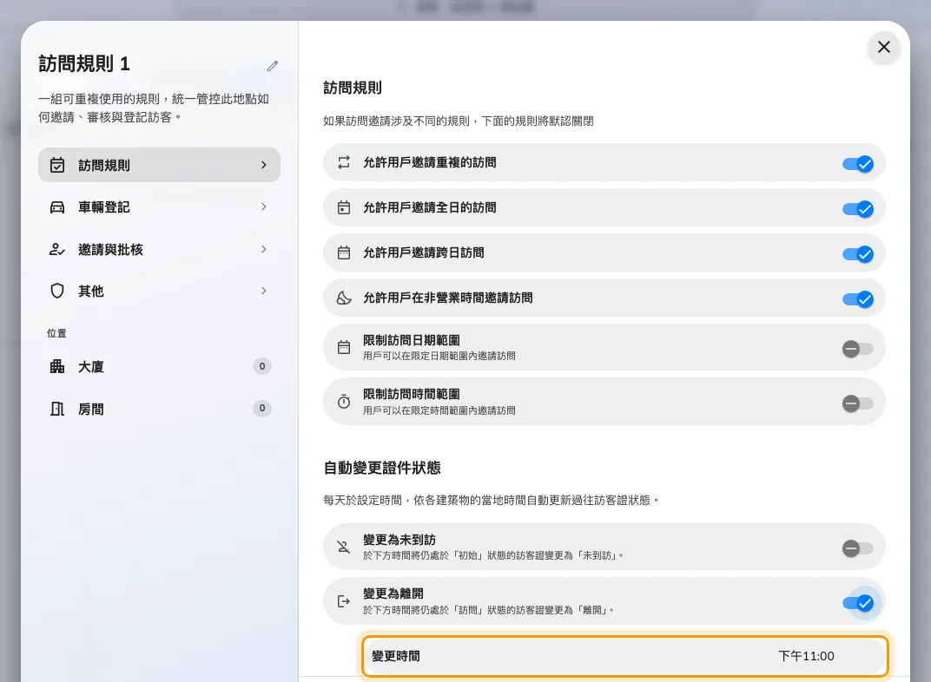Screen dimensions: 931x682
Task: Click the shield icon for 其他
Action: coord(57,291)
